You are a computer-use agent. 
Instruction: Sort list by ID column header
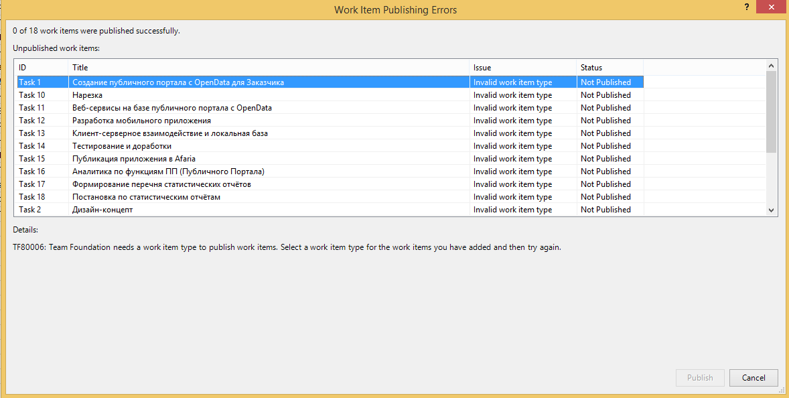point(40,68)
